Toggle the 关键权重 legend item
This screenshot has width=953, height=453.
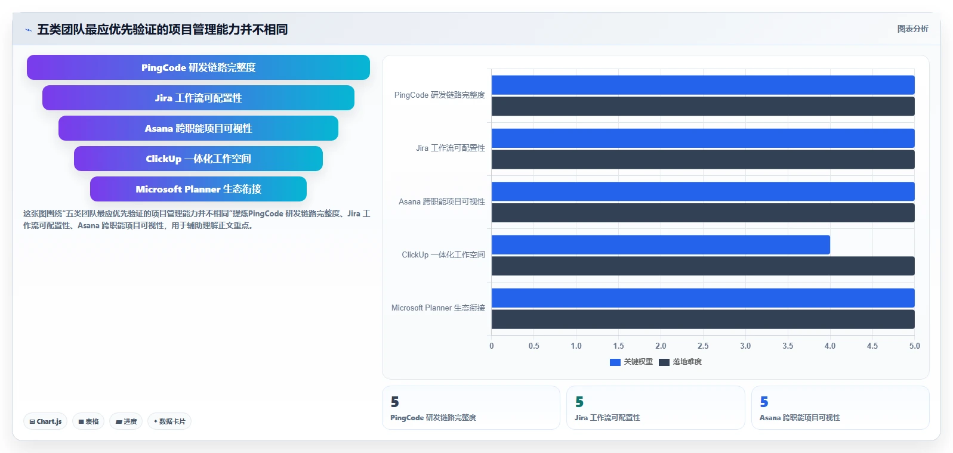coord(631,362)
